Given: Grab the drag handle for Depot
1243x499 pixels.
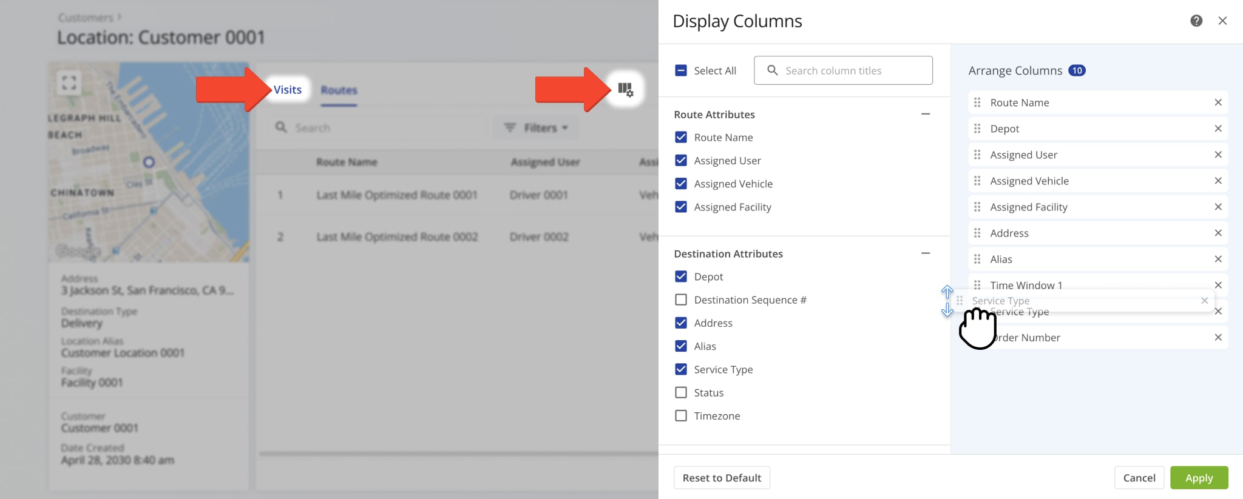Looking at the screenshot, I should (977, 129).
